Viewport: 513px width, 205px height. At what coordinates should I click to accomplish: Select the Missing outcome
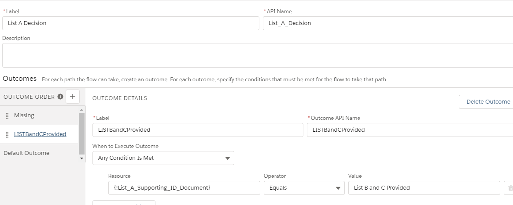24,115
